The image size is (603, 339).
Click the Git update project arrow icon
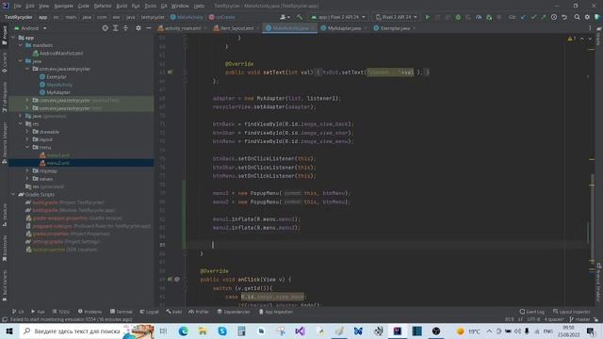523,17
